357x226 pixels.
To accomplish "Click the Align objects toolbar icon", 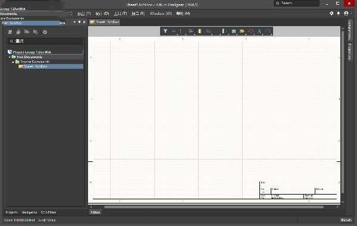I will coord(191,31).
